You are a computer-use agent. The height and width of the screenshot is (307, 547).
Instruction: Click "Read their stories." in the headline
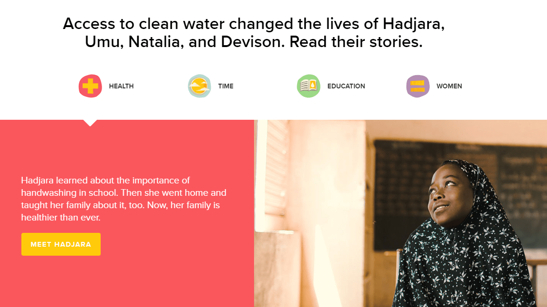(356, 42)
